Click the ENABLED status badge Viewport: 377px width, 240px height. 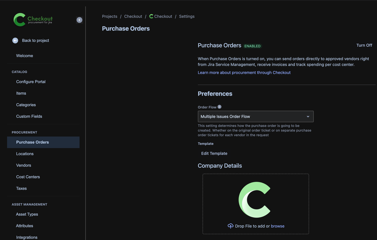point(252,46)
